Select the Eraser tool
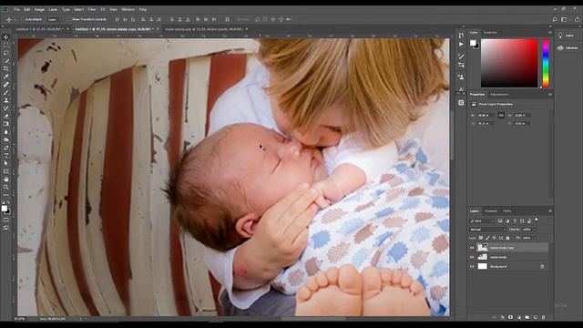Viewport: 583px width, 328px height. pyautogui.click(x=6, y=116)
